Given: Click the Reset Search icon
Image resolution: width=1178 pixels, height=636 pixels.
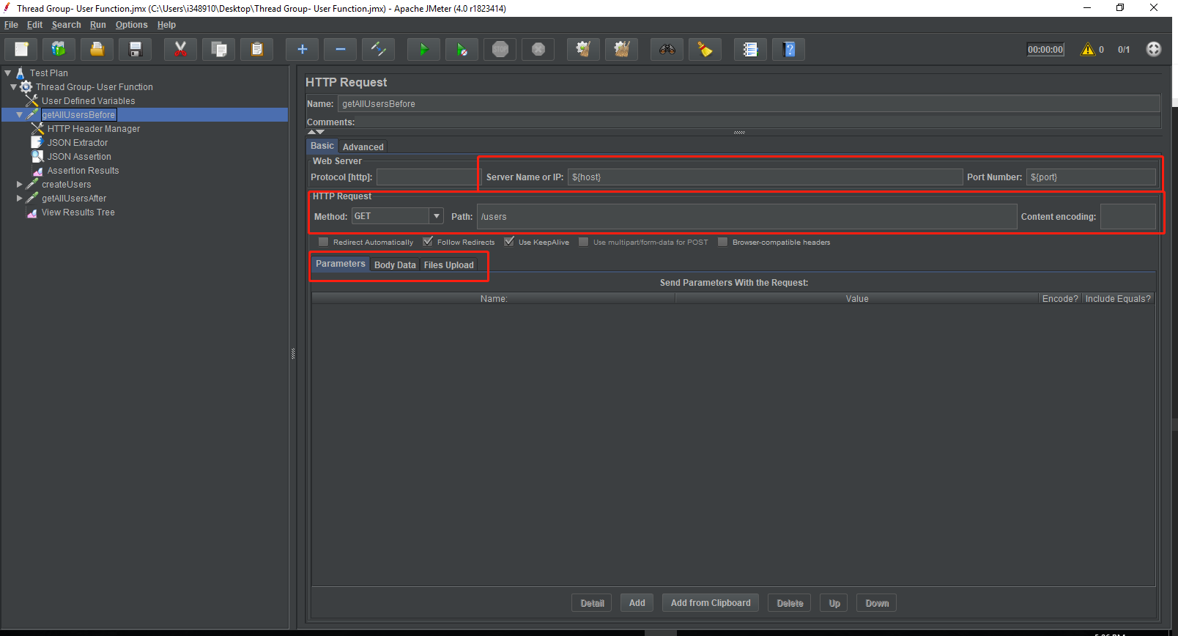Looking at the screenshot, I should [x=705, y=49].
